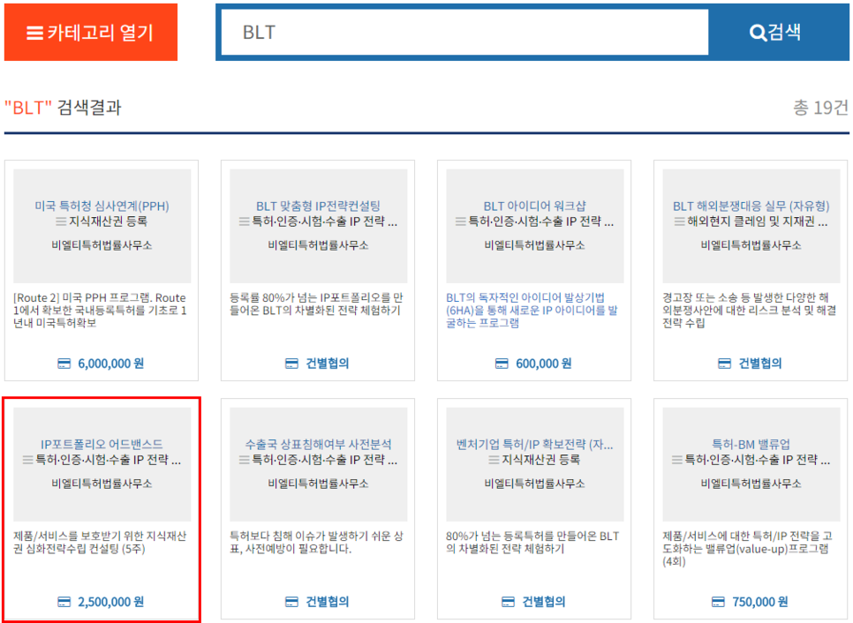853x623 pixels.
Task: Click 특허·인증·시험·수출 IP 전략 in 특허-BM 밸류업 card
Action: point(758,460)
